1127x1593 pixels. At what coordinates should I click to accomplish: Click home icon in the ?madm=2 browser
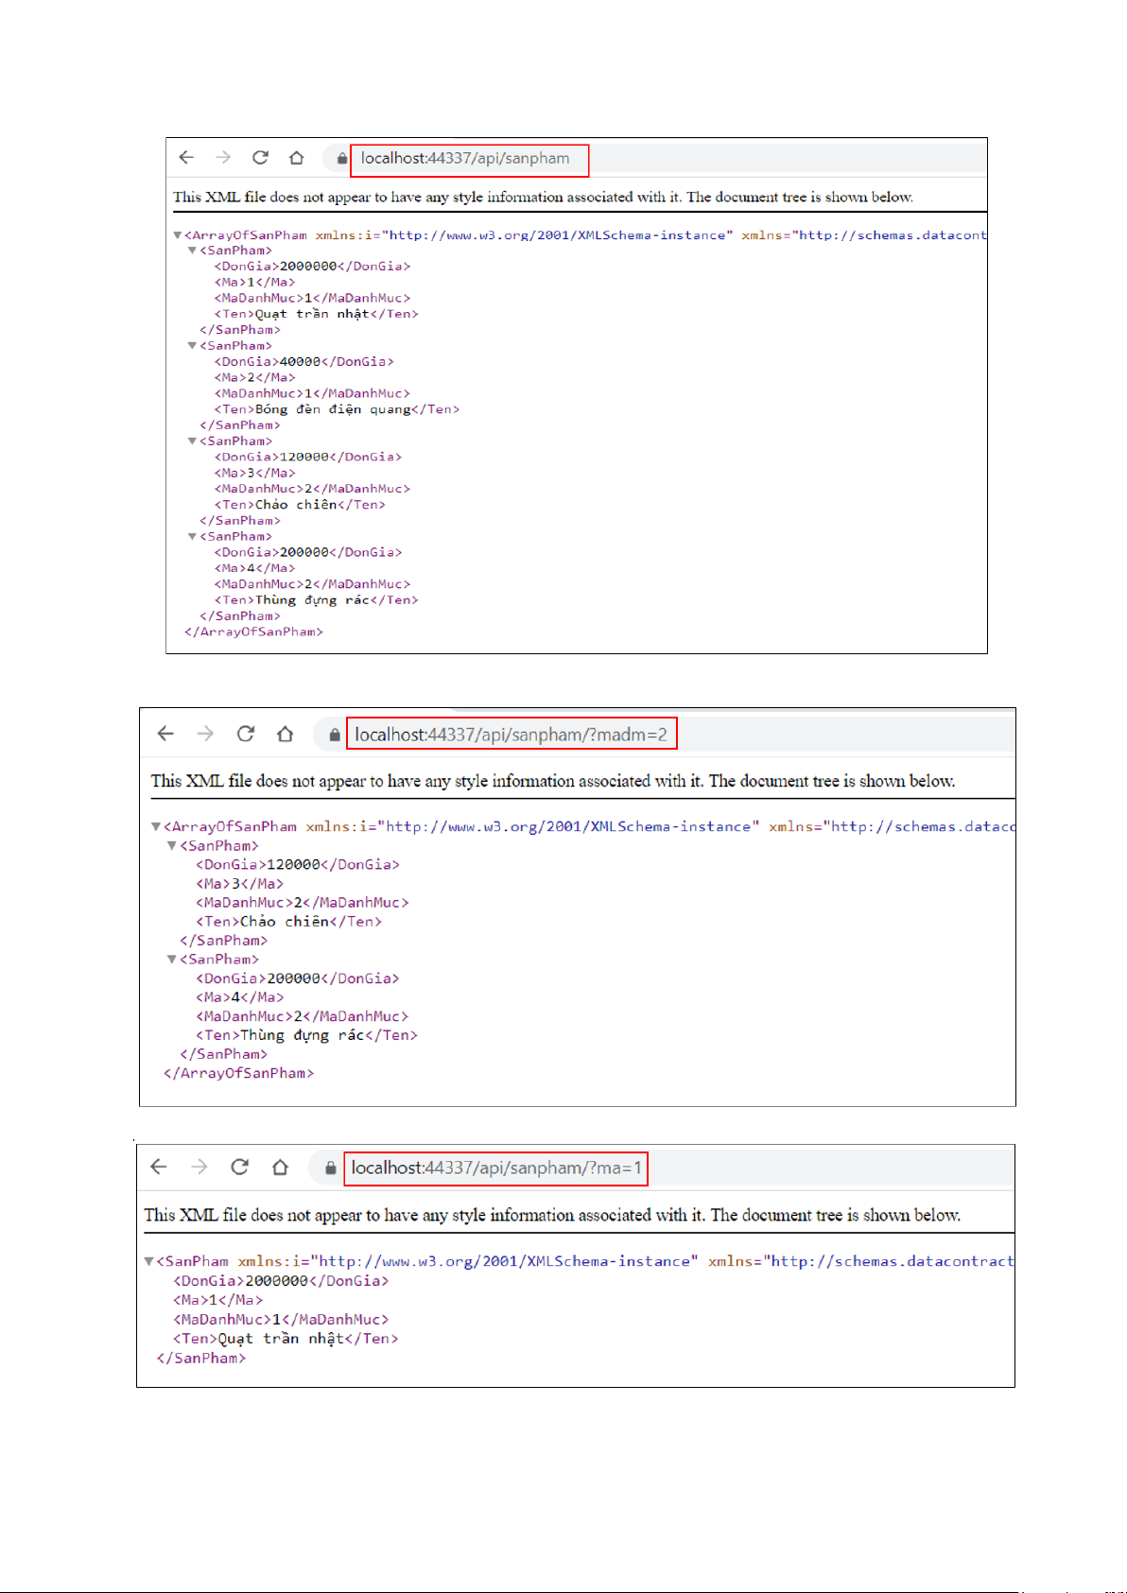click(286, 734)
